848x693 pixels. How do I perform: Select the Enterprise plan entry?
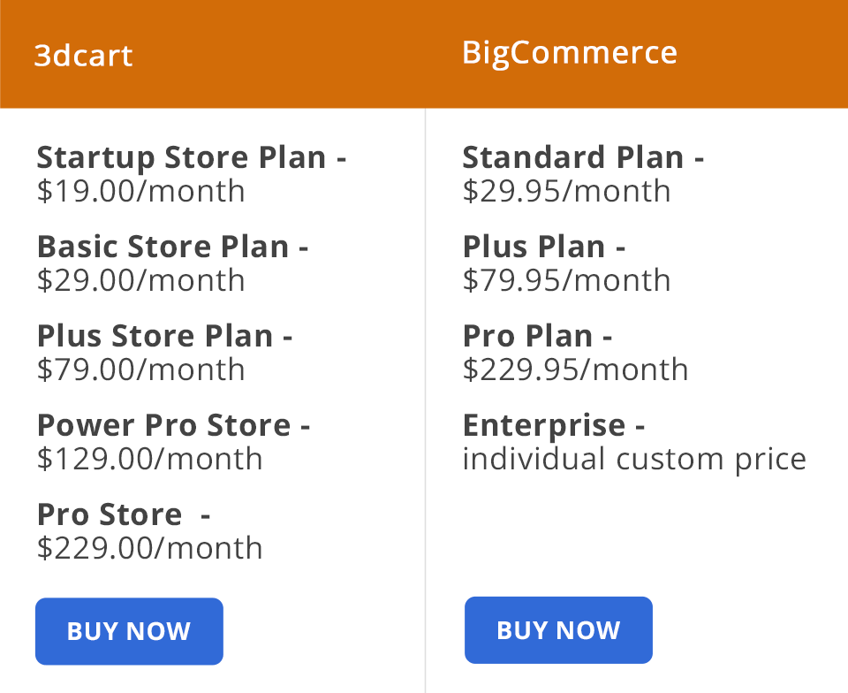[552, 425]
